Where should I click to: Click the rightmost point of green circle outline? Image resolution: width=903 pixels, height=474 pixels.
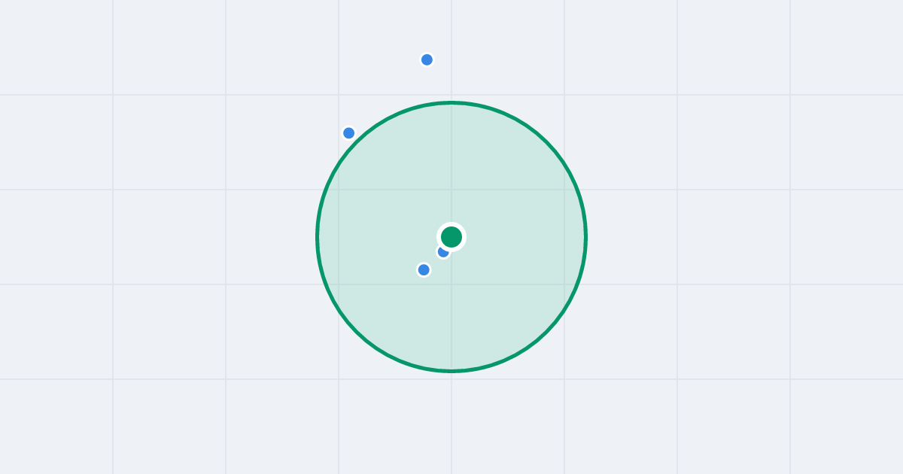(x=586, y=237)
